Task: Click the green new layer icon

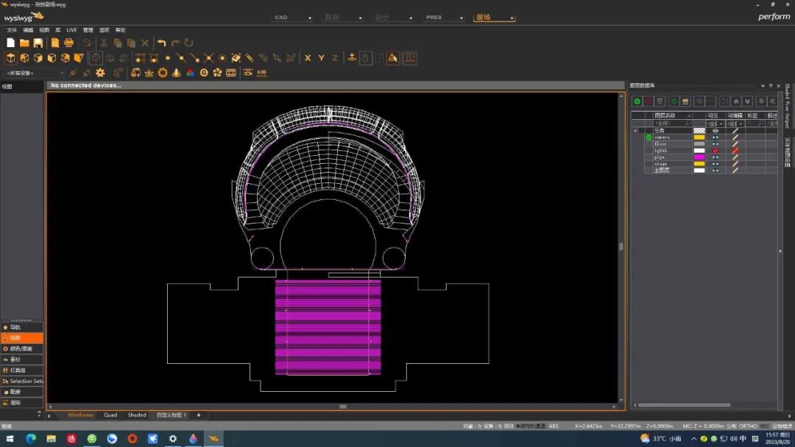Action: coord(637,101)
